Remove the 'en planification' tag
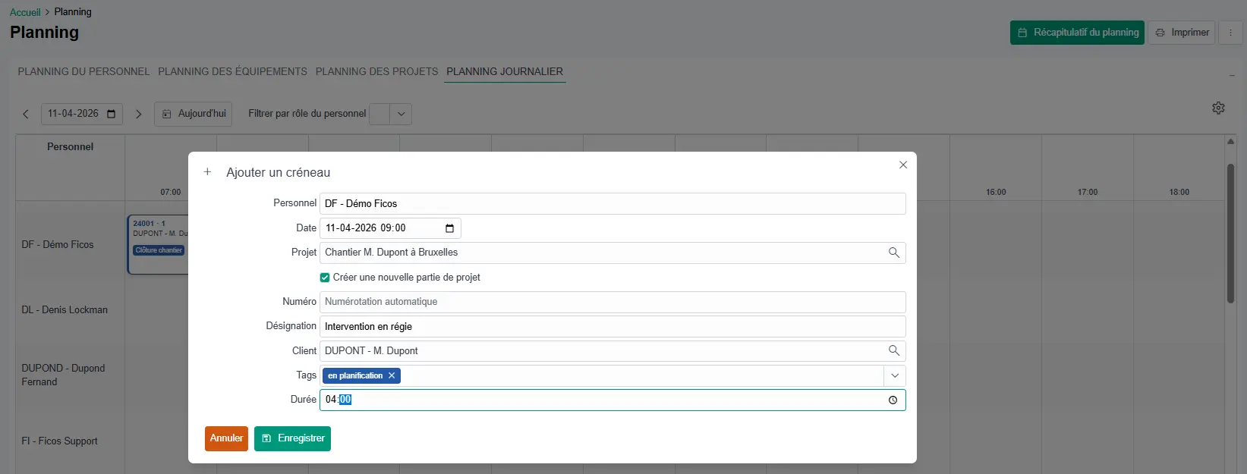 click(392, 375)
